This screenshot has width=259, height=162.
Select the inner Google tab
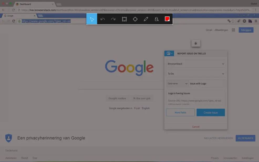click(x=18, y=16)
